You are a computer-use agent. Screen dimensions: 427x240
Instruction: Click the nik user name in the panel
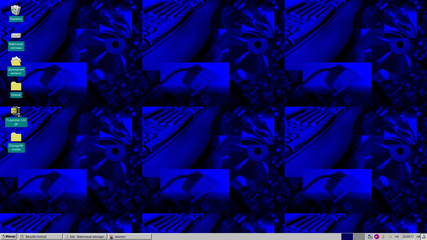tap(418, 237)
